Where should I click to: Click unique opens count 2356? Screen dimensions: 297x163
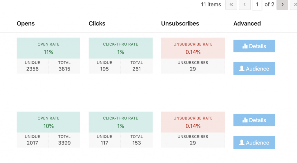[32, 69]
